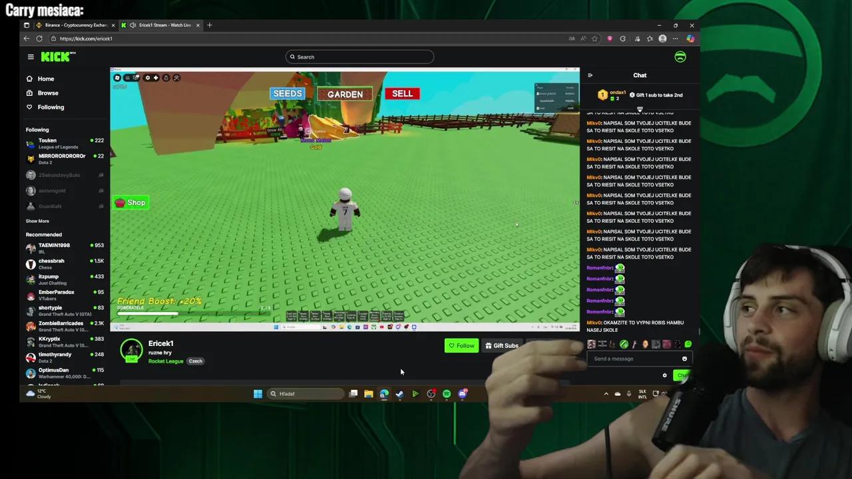Screen dimensions: 852x479
Task: Click the red SELL game button
Action: pyautogui.click(x=402, y=94)
